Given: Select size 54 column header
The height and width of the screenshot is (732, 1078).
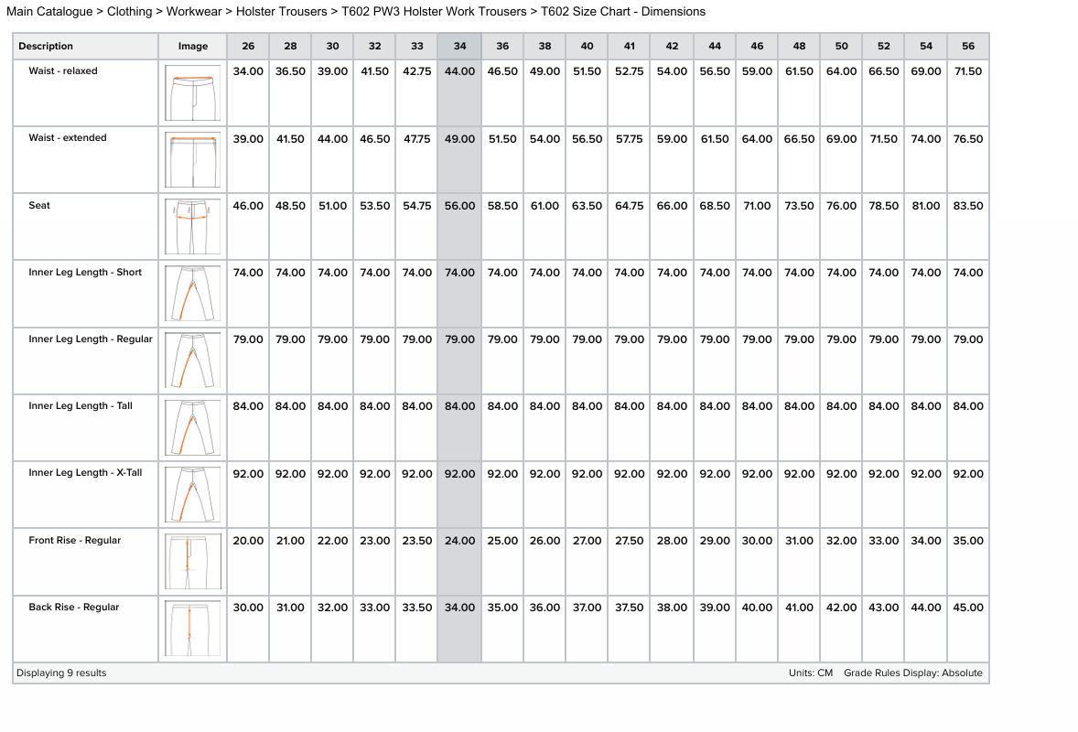Looking at the screenshot, I should coord(926,46).
